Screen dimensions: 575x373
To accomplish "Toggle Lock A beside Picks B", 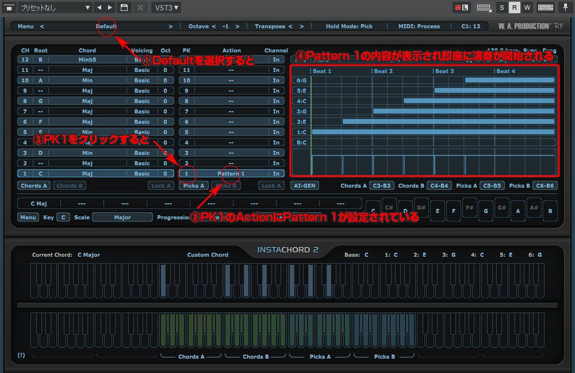I will [271, 186].
